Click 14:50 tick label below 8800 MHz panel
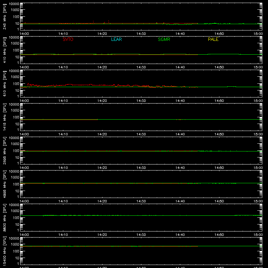This screenshot has width=268, height=268. (219, 235)
